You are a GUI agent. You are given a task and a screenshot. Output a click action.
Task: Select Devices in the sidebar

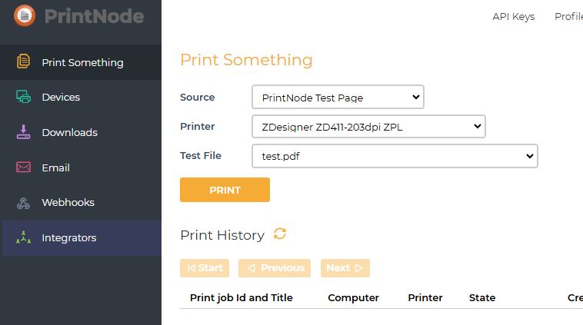pos(61,98)
